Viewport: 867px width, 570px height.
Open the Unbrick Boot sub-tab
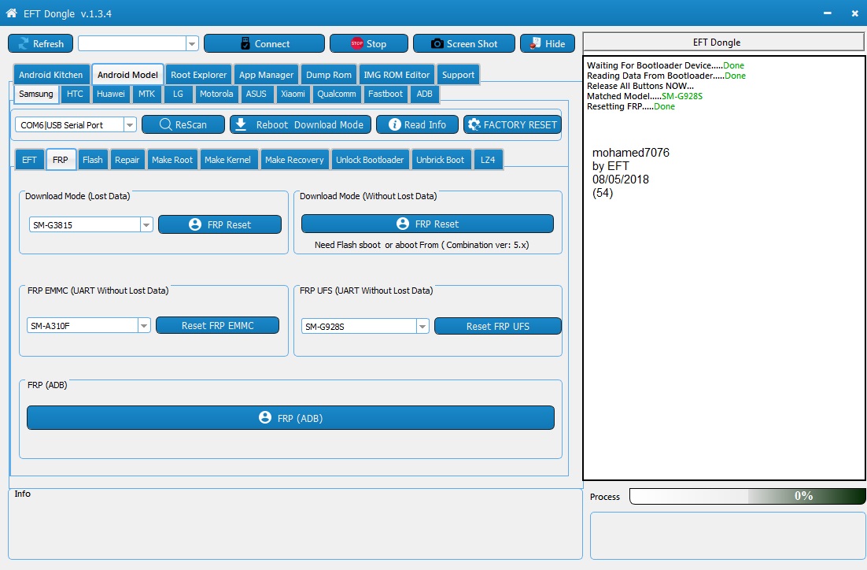(440, 160)
